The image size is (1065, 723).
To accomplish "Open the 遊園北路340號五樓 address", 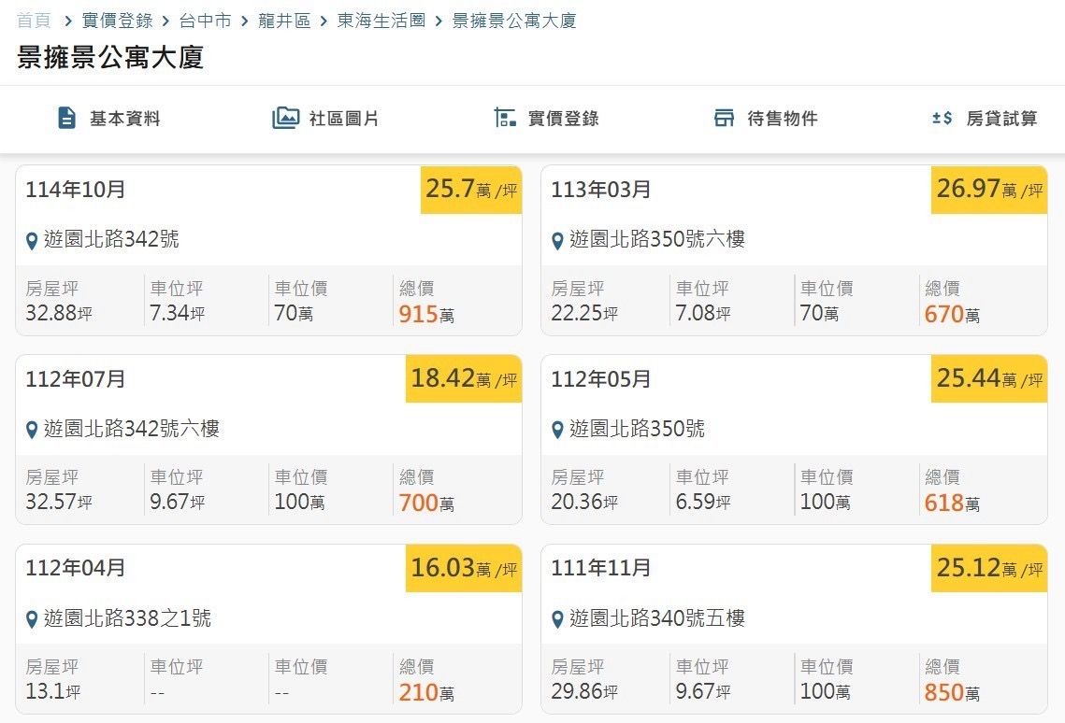I will (657, 618).
